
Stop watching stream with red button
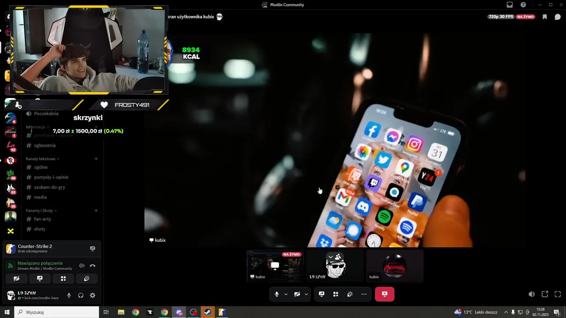[x=385, y=294]
